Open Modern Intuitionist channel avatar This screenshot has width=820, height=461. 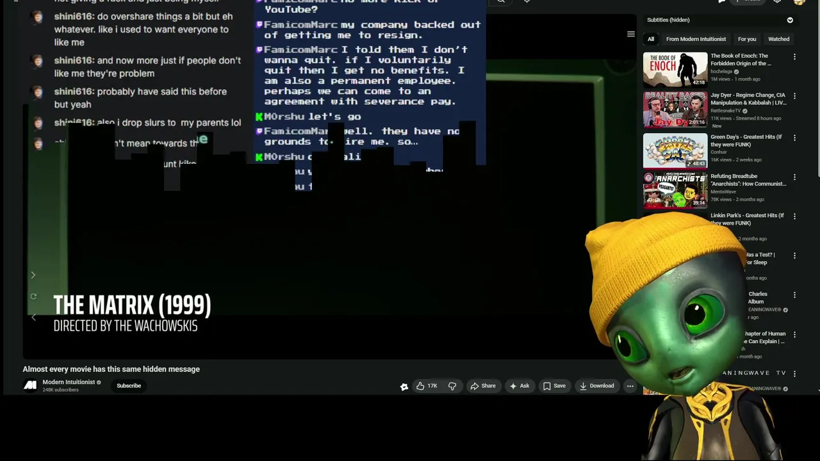pyautogui.click(x=30, y=385)
